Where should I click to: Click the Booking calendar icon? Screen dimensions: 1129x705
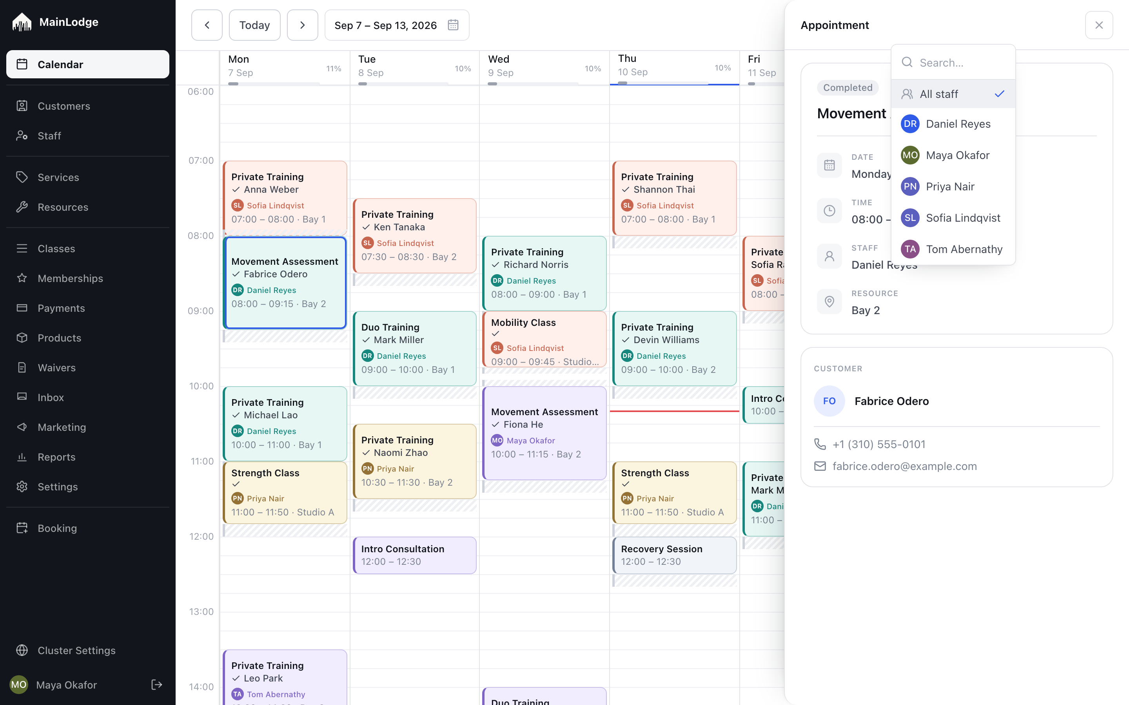pos(22,528)
